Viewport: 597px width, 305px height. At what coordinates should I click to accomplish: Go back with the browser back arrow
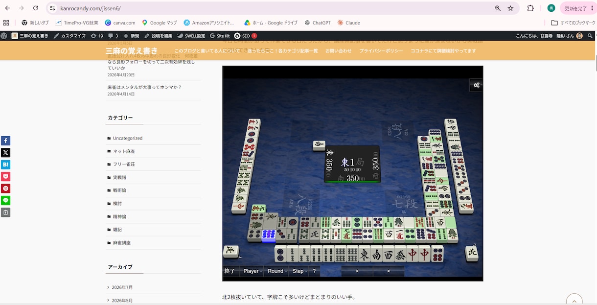coord(7,8)
